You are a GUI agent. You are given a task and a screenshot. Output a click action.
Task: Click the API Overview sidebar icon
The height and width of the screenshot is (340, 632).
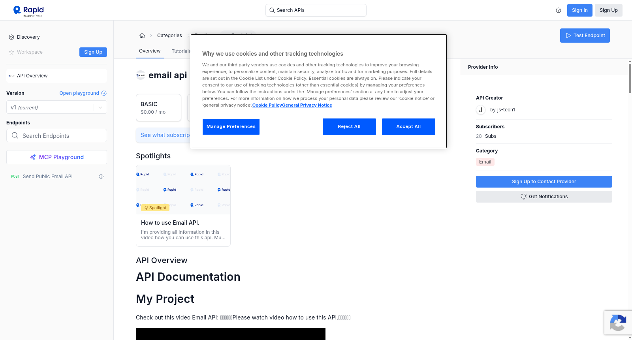pos(11,76)
